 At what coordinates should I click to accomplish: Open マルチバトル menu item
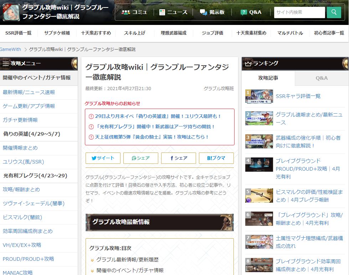coord(290,33)
